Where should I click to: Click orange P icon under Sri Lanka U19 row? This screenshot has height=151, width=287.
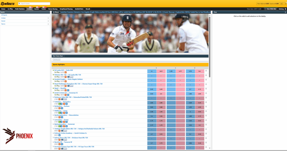[66, 72]
